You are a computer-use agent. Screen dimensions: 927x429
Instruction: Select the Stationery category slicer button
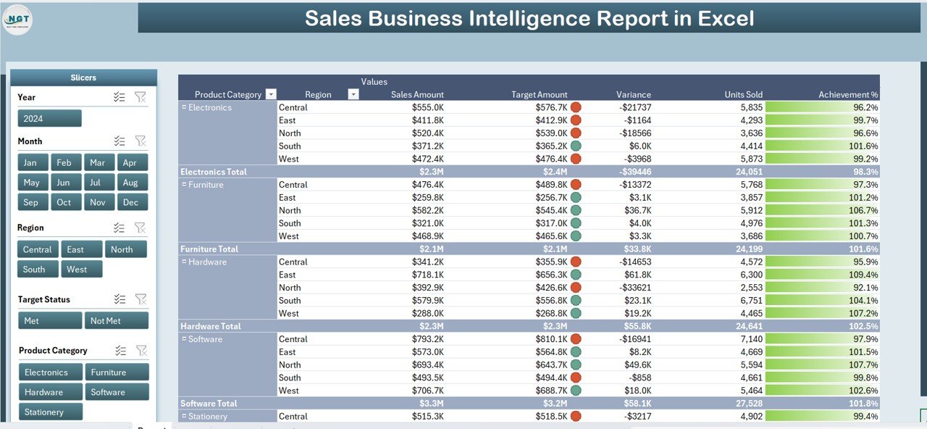[50, 412]
